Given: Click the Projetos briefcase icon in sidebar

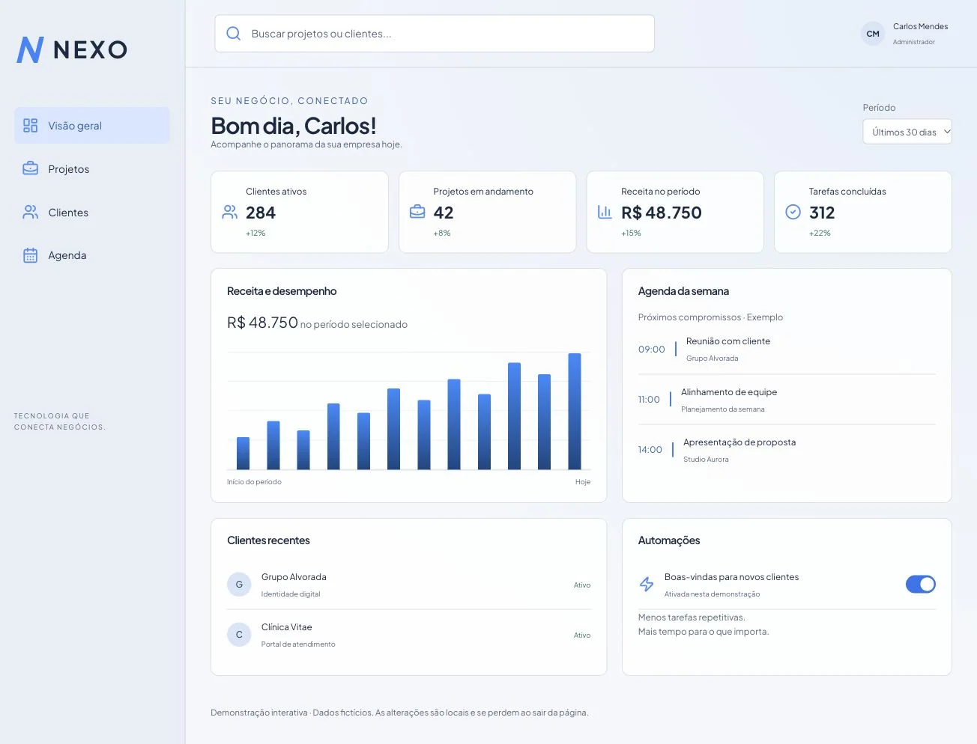Looking at the screenshot, I should [30, 168].
